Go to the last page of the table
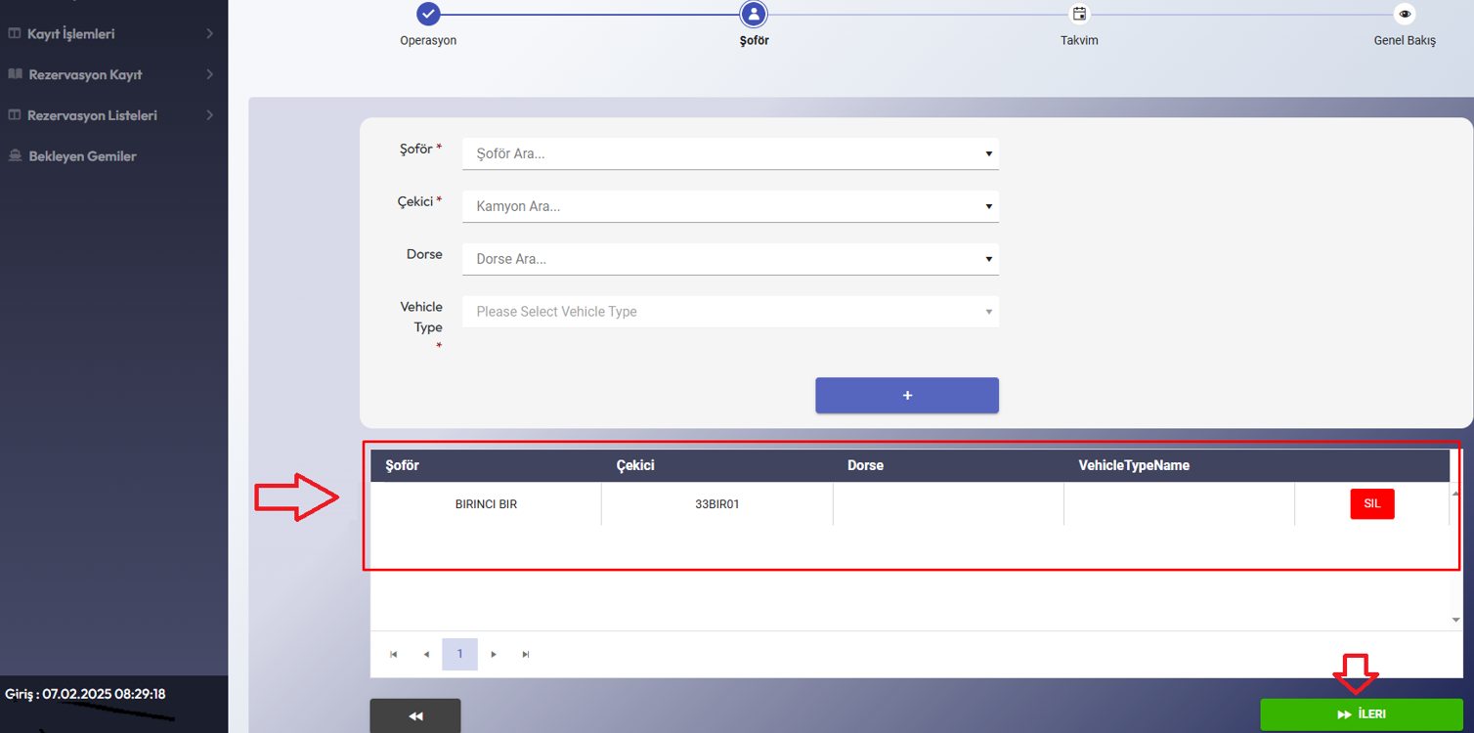 526,655
